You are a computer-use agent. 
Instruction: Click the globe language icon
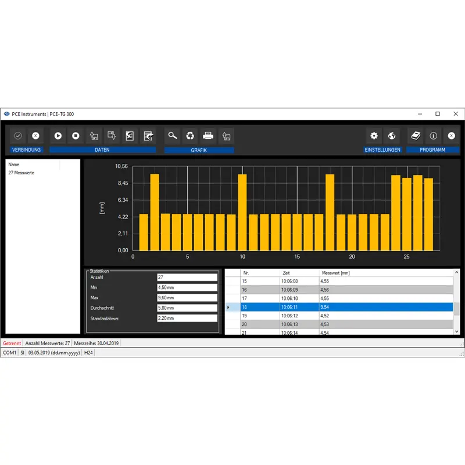click(392, 135)
